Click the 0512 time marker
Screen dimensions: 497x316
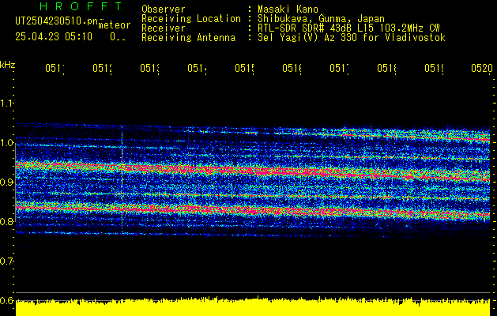(103, 68)
